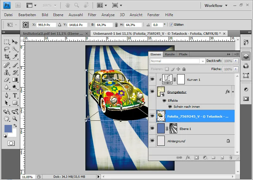Hide the Effekte of Grungetextur

pyautogui.click(x=164, y=100)
